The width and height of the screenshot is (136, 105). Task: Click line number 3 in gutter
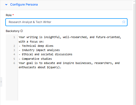14,50
